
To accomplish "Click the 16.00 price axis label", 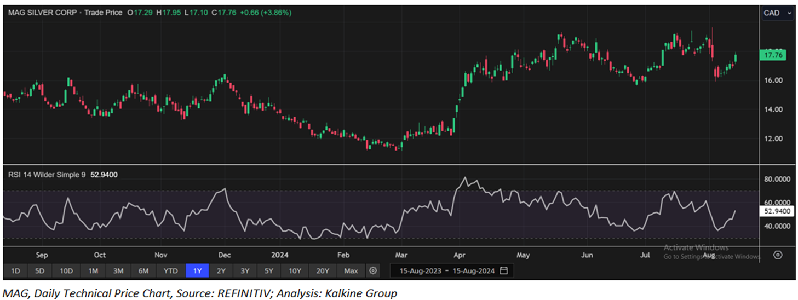I will (774, 80).
